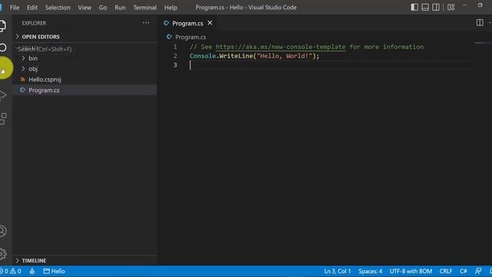Image resolution: width=492 pixels, height=277 pixels.
Task: Open Run and Debug view
Action: pyautogui.click(x=2, y=95)
